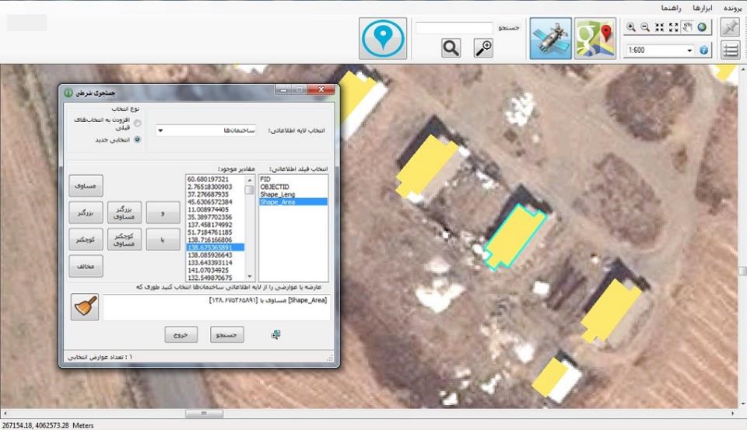Clear query with the broom icon
The width and height of the screenshot is (747, 430).
tap(85, 306)
